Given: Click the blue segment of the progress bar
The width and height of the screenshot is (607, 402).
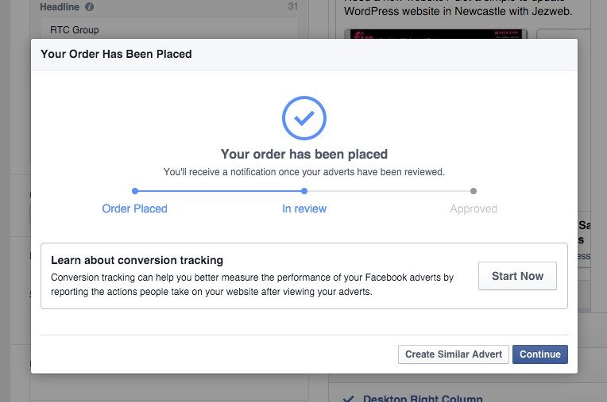Looking at the screenshot, I should point(219,191).
